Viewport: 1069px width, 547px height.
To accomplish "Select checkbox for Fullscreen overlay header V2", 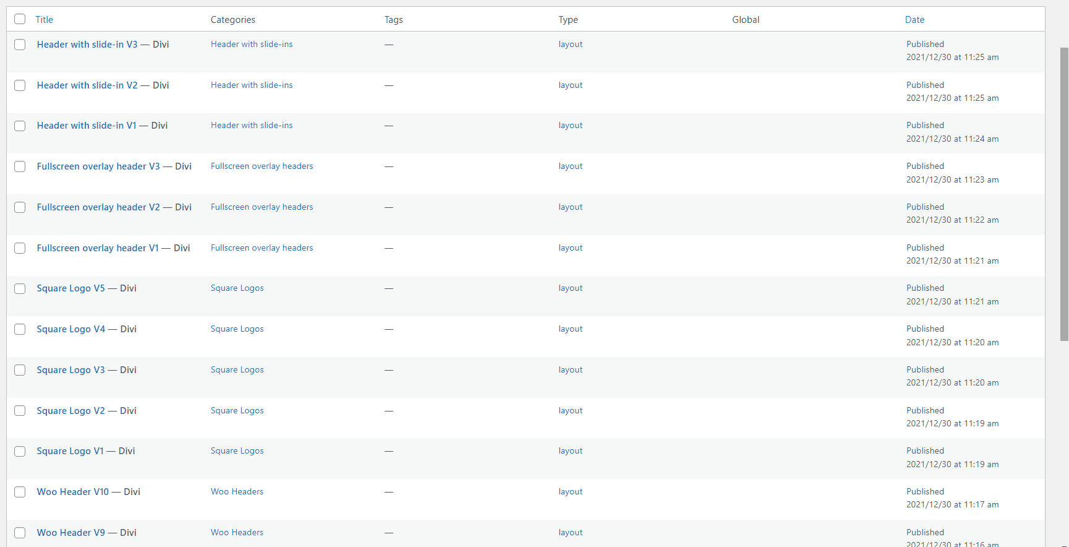I will [20, 207].
